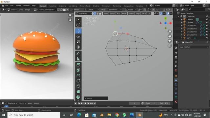210x118 pixels.
Task: Open the Keying dropdown in timeline
Action: tap(22, 103)
